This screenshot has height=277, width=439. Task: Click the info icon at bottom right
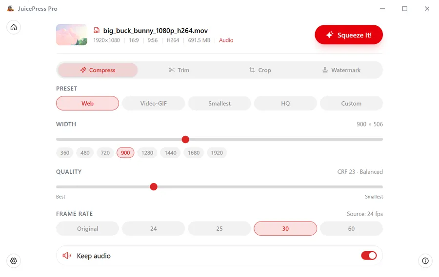point(425,261)
